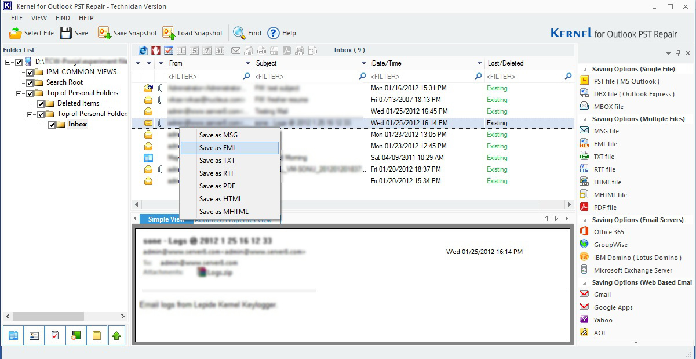Open the Saving Options panel dropdown arrow
The width and height of the screenshot is (696, 359).
[x=669, y=53]
